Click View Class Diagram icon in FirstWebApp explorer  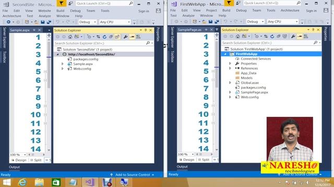click(x=306, y=36)
